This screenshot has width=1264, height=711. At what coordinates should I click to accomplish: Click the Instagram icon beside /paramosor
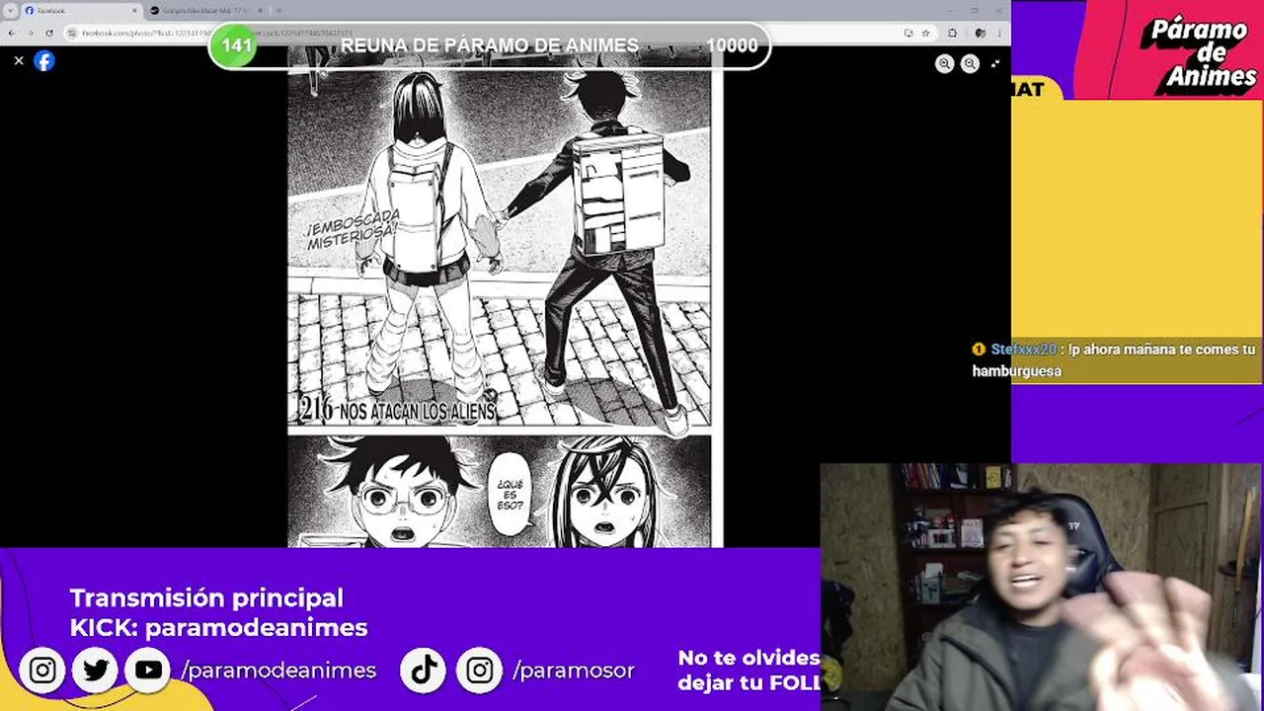tap(479, 671)
